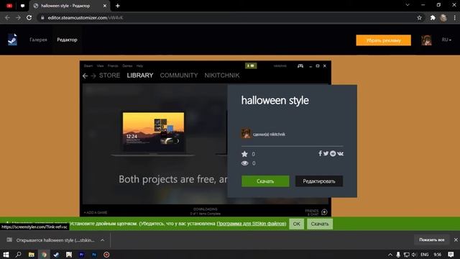460x259 pixels.
Task: Share the skin on Reddit
Action: click(333, 153)
